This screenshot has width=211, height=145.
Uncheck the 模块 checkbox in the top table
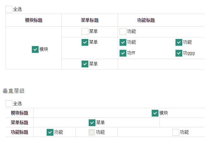(x=35, y=49)
